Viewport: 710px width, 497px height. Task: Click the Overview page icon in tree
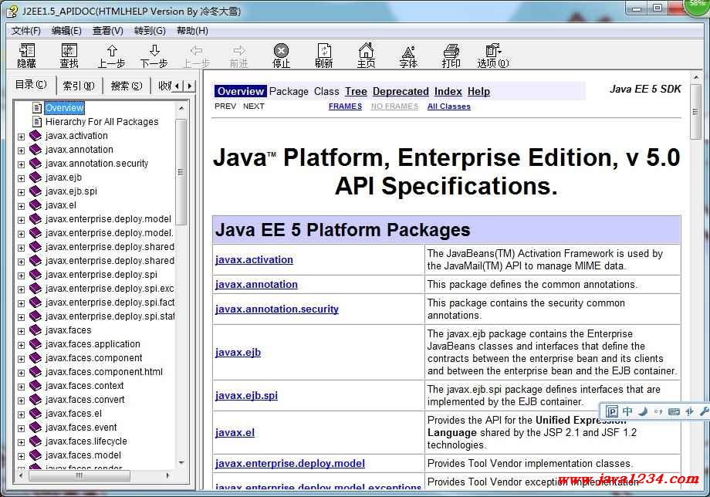click(x=37, y=108)
